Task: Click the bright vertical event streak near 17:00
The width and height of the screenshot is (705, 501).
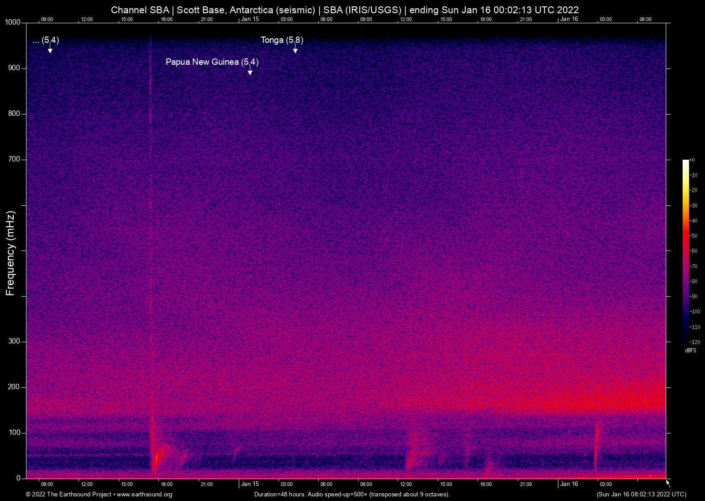Action: (152, 228)
